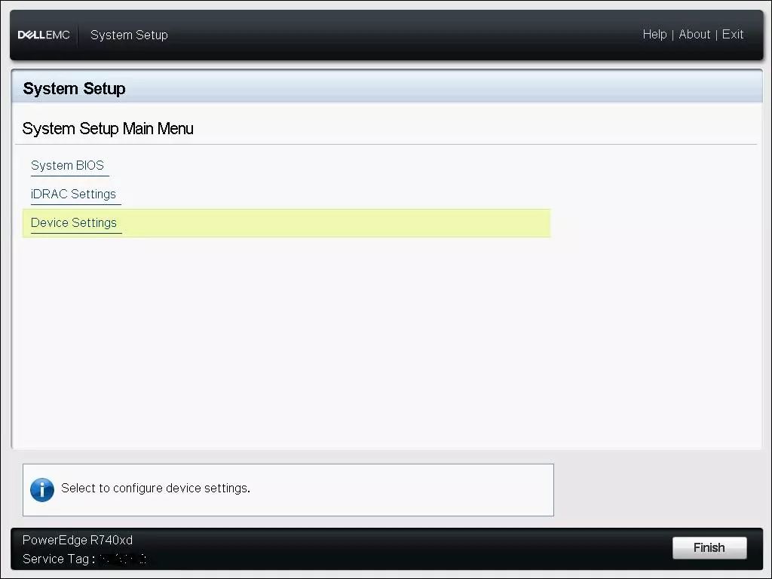Exit System Setup from the header
Image resolution: width=772 pixels, height=579 pixels.
click(x=733, y=35)
